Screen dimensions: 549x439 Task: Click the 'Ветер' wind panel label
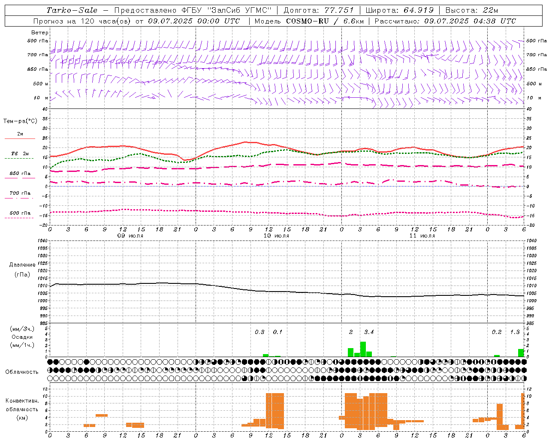(40, 33)
